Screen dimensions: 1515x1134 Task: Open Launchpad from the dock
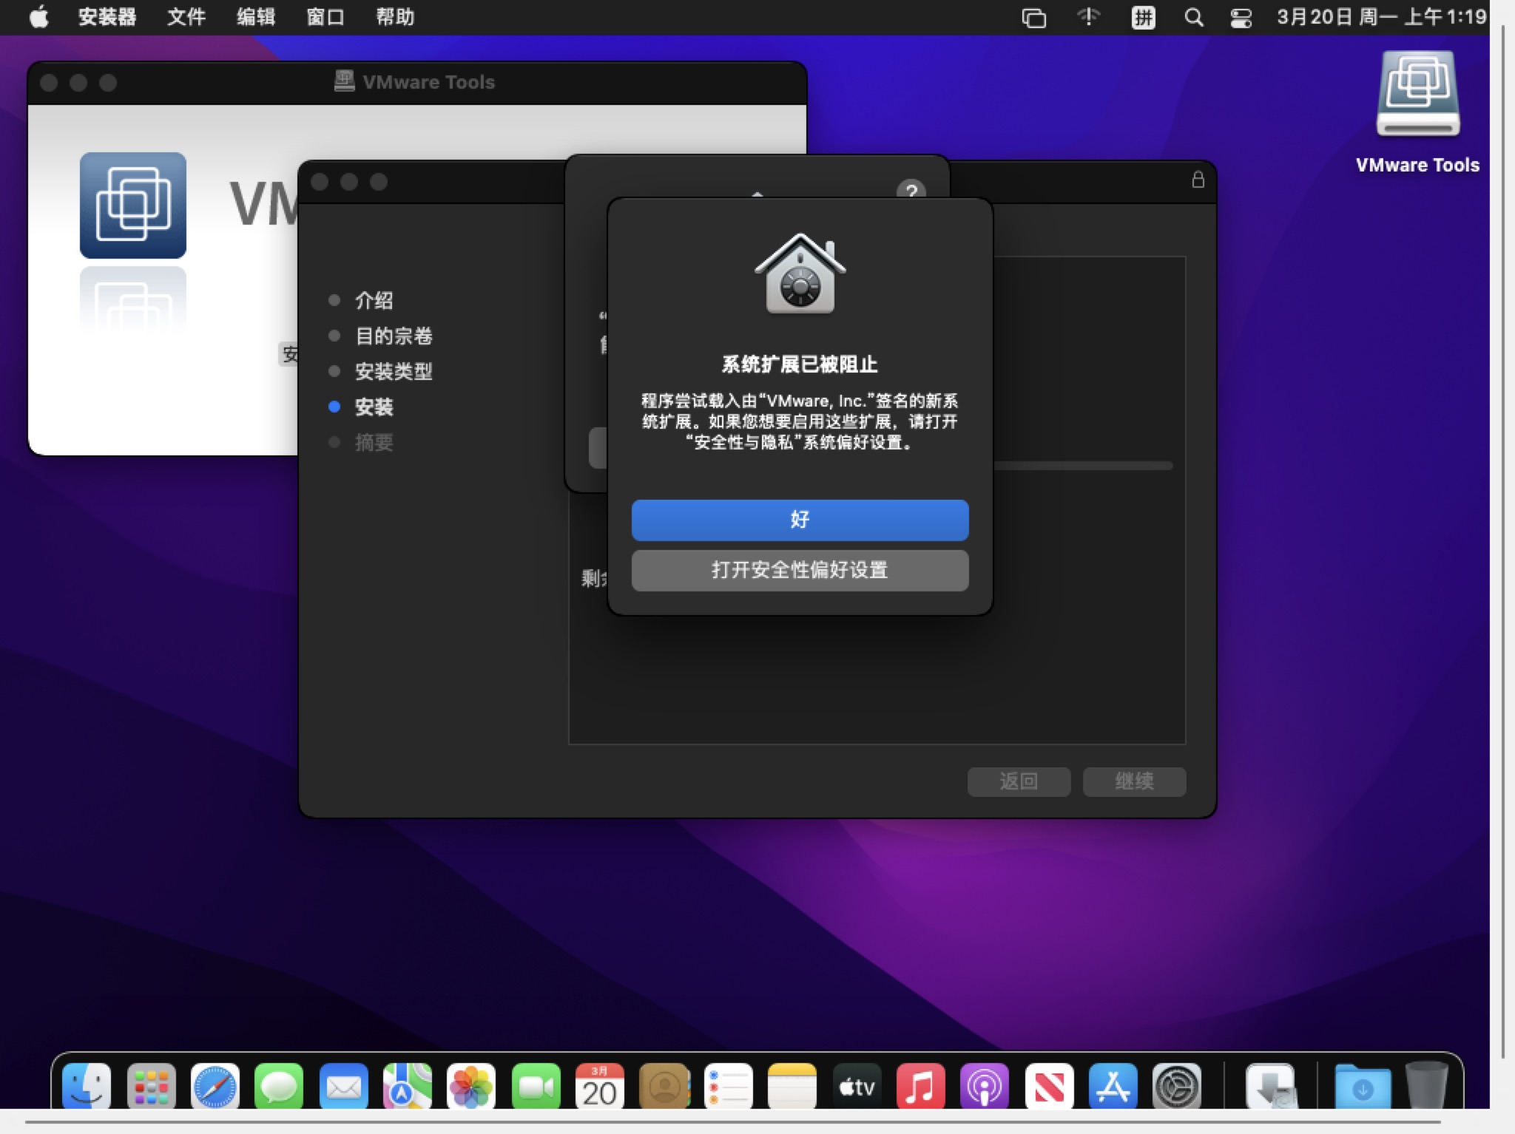[151, 1087]
